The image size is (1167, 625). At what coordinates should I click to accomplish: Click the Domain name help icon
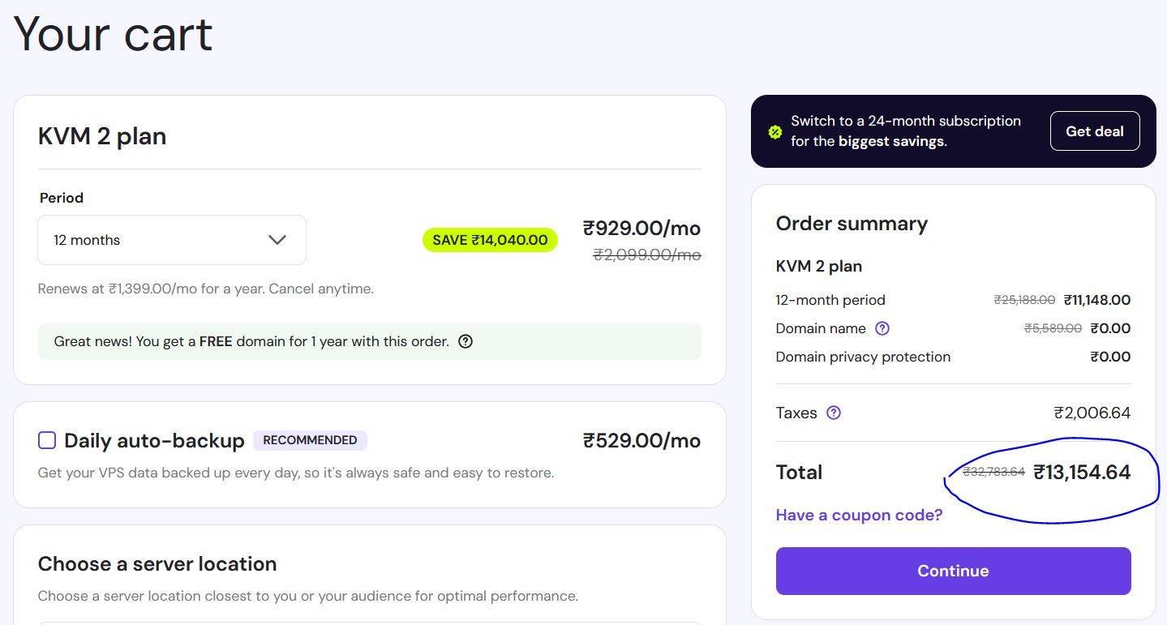point(882,328)
